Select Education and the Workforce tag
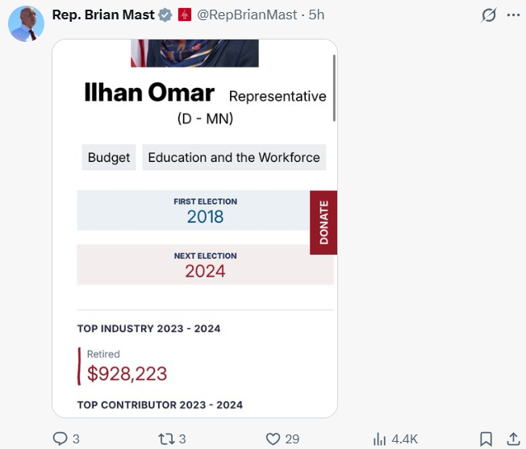 234,157
